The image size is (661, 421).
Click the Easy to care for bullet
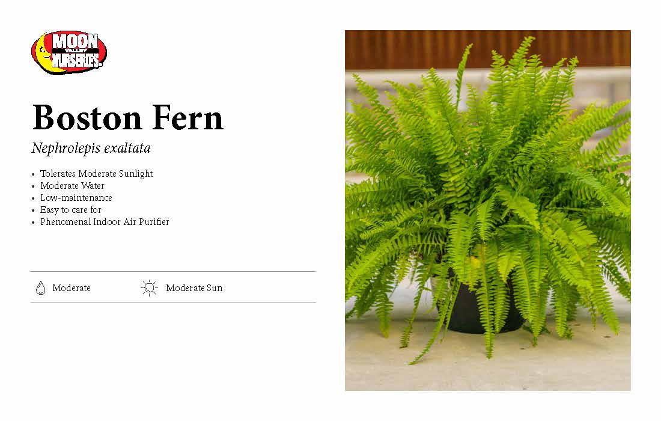pos(71,210)
